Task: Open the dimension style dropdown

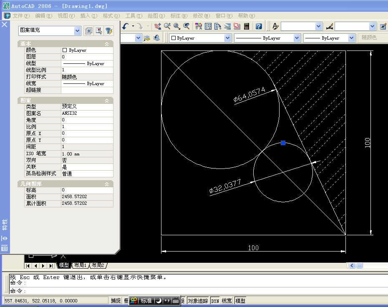Action: pyautogui.click(x=372, y=26)
